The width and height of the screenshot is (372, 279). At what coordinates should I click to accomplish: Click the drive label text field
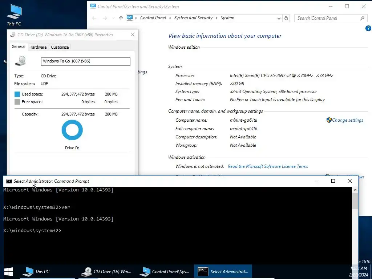86,61
